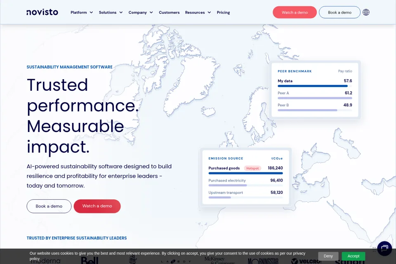Go to the Customers page
This screenshot has width=396, height=264.
(x=169, y=12)
